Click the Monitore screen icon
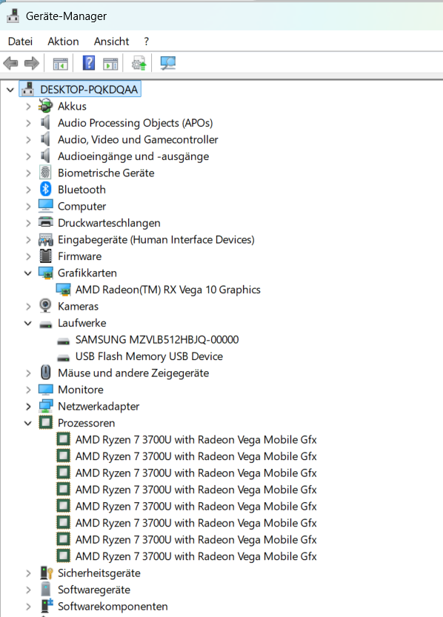443x617 pixels. pos(46,389)
